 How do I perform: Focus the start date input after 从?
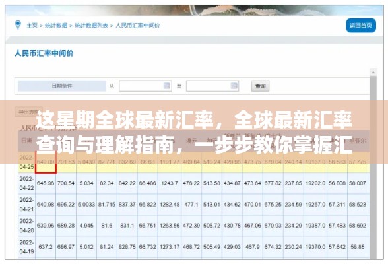pos(145,86)
